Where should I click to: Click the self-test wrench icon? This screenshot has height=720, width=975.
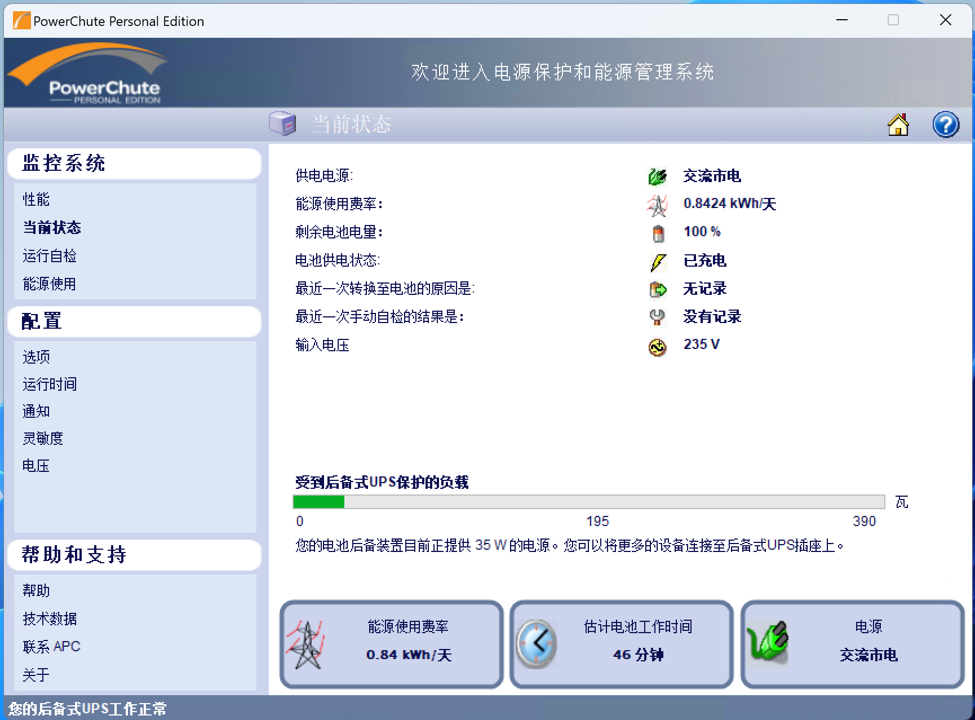(658, 317)
